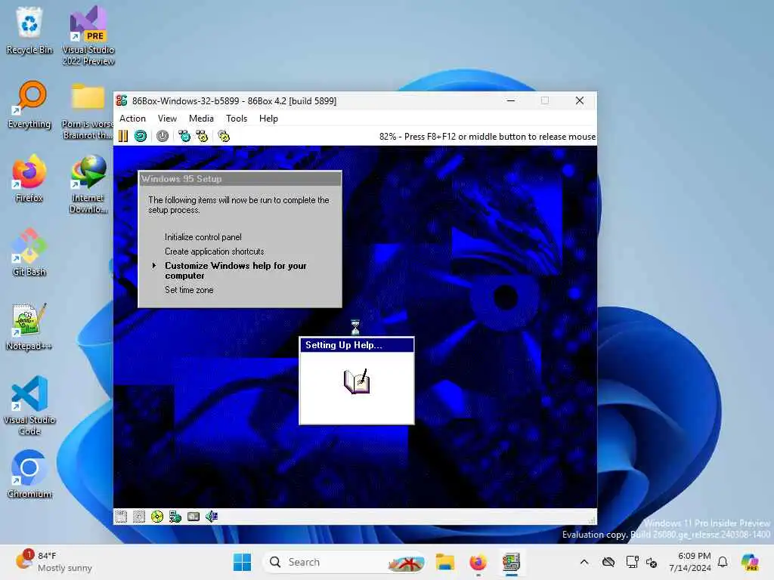
Task: Launch Firefox from desktop shortcut
Action: click(29, 178)
